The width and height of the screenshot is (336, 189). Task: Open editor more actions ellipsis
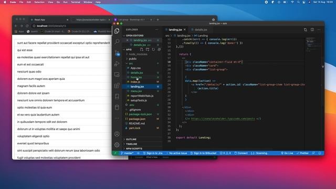[x=319, y=29]
